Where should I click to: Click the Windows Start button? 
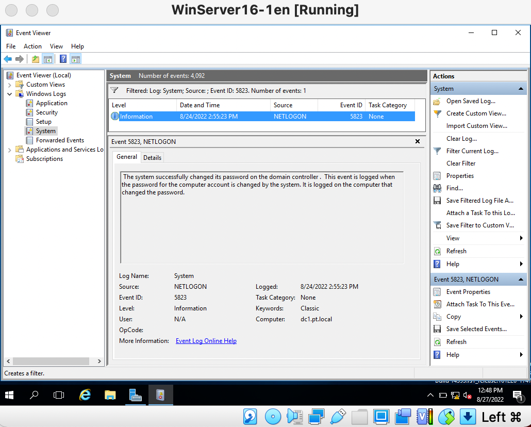(9, 395)
